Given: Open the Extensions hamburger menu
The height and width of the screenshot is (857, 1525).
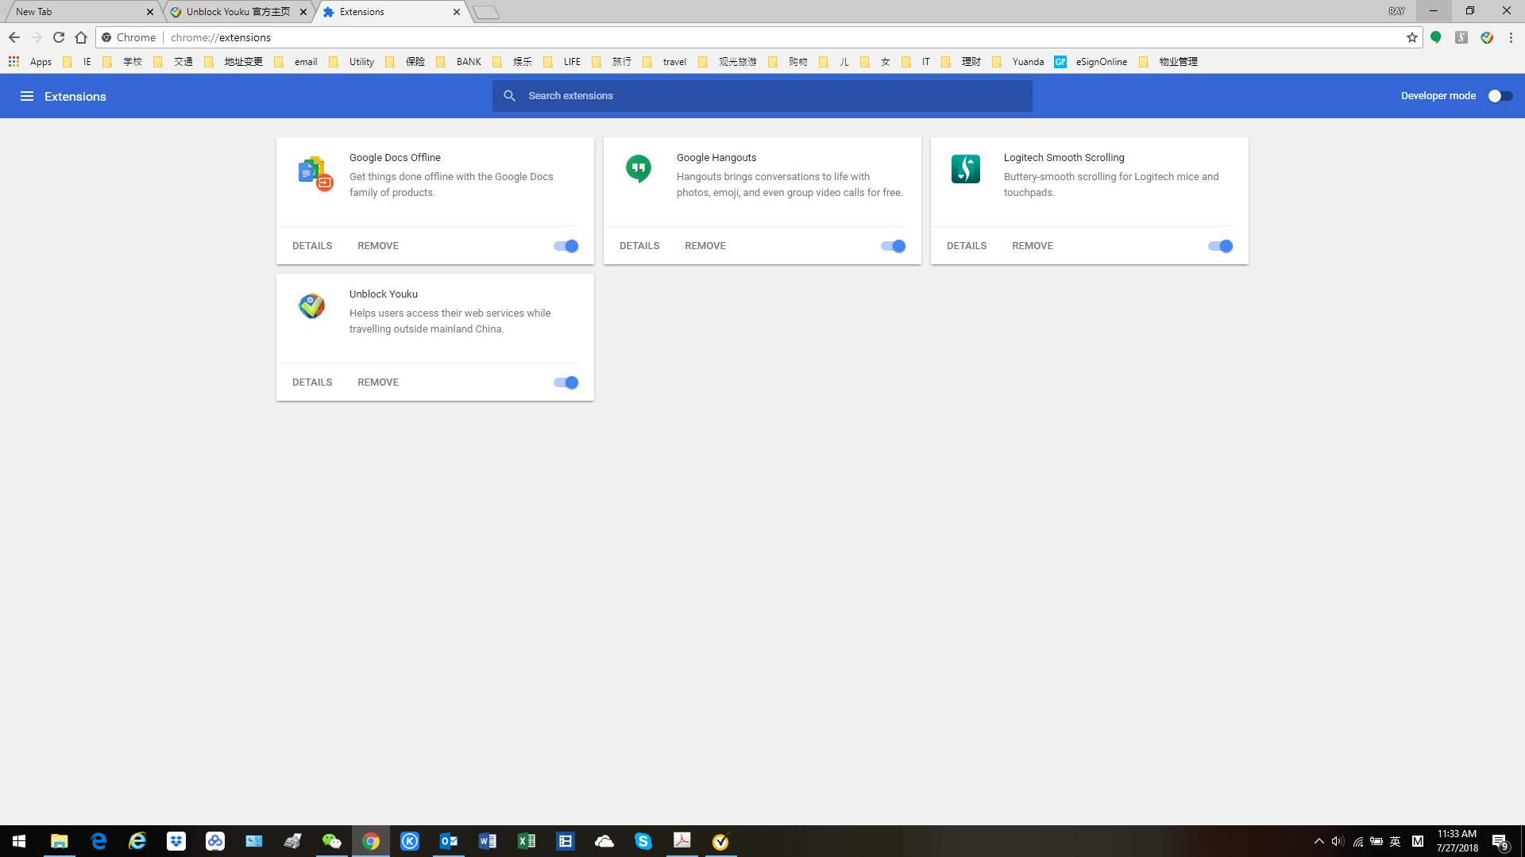Looking at the screenshot, I should (26, 96).
